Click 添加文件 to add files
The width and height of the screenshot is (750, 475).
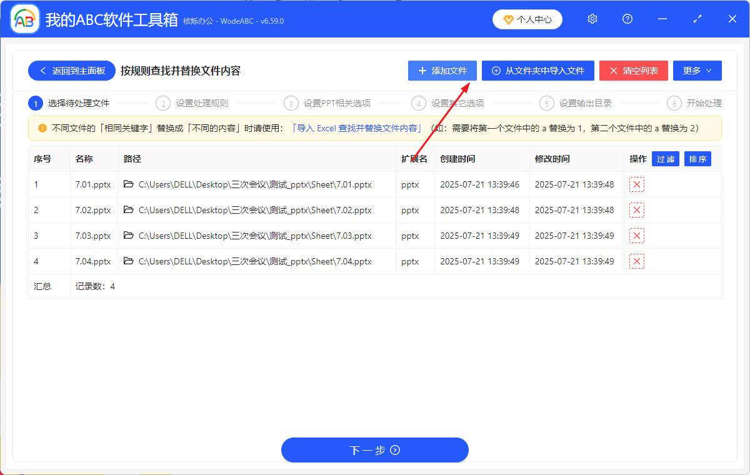point(442,71)
